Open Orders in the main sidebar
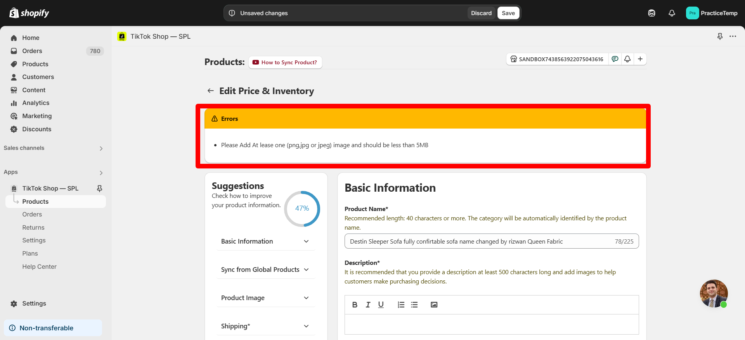The height and width of the screenshot is (340, 745). tap(32, 51)
